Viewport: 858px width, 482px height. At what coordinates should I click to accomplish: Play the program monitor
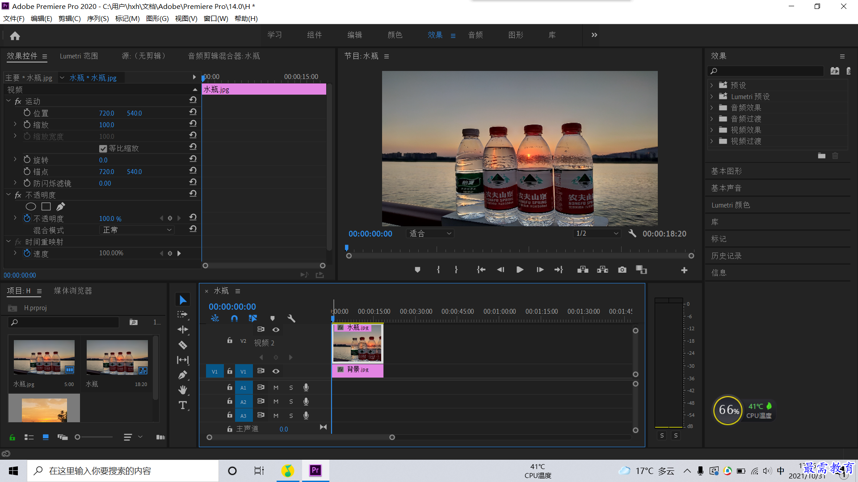tap(520, 270)
